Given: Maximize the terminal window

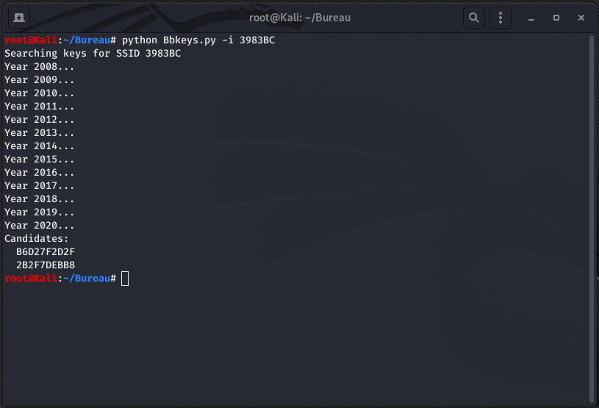Looking at the screenshot, I should 556,18.
